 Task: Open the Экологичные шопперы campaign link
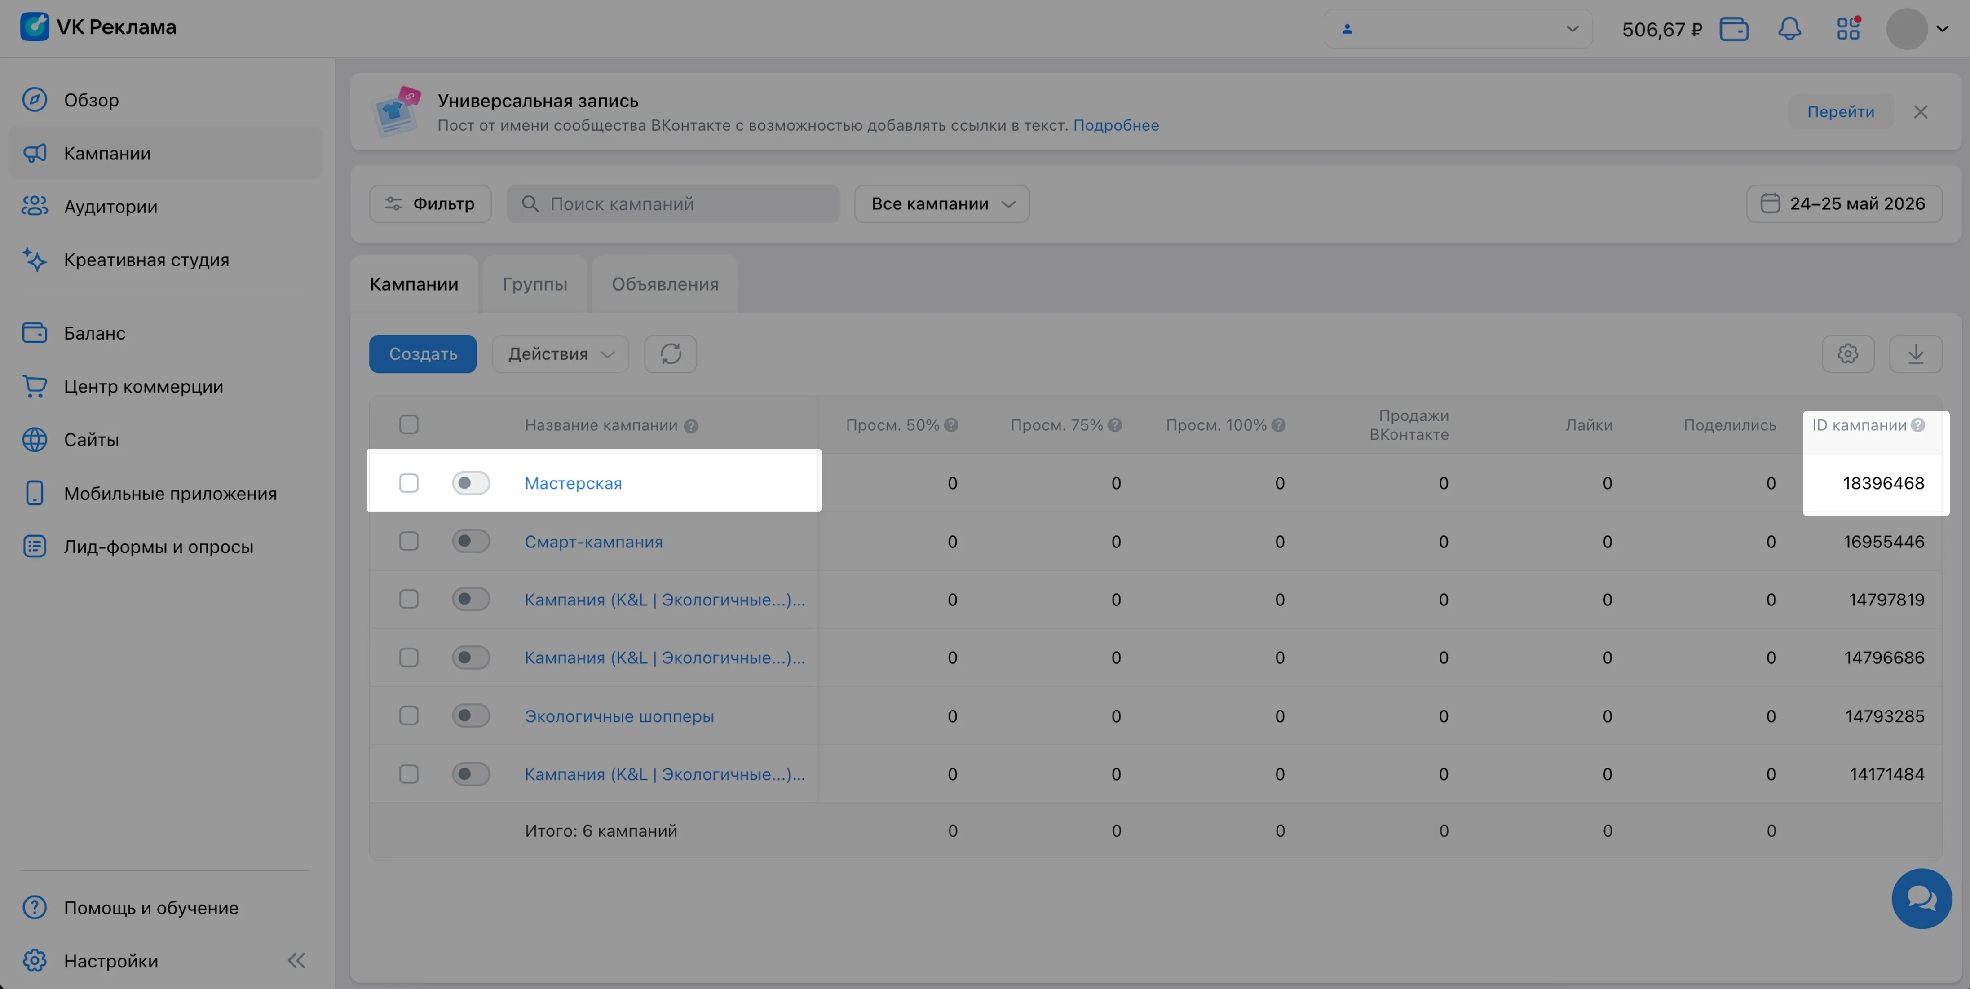(x=618, y=716)
